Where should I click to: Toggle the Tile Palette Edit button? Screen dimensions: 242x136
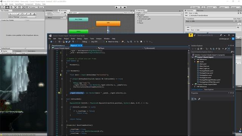(x=28, y=20)
